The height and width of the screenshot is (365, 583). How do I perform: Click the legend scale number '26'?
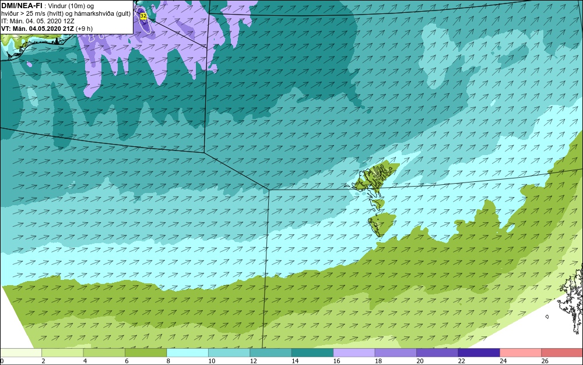[545, 361]
